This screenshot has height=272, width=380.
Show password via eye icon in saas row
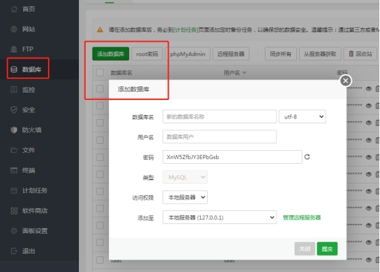[x=368, y=260]
